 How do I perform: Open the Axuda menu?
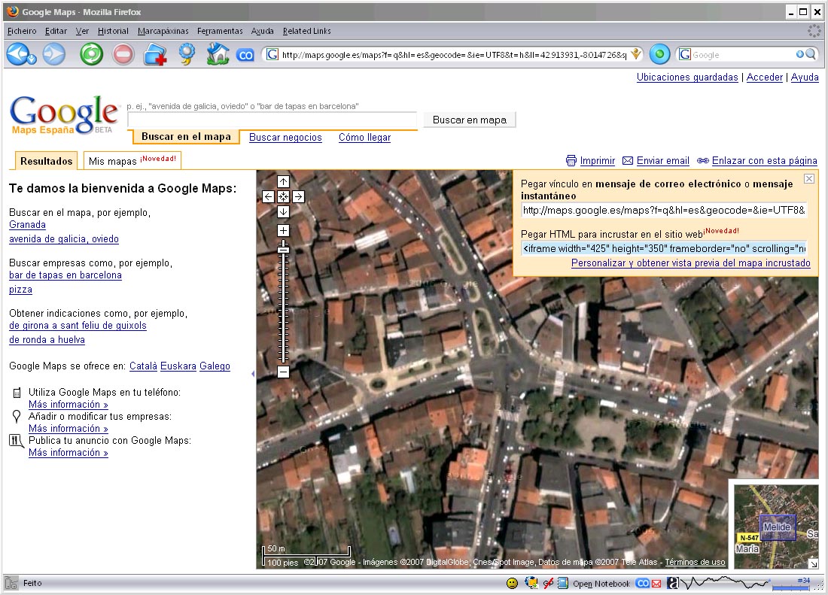tap(262, 31)
